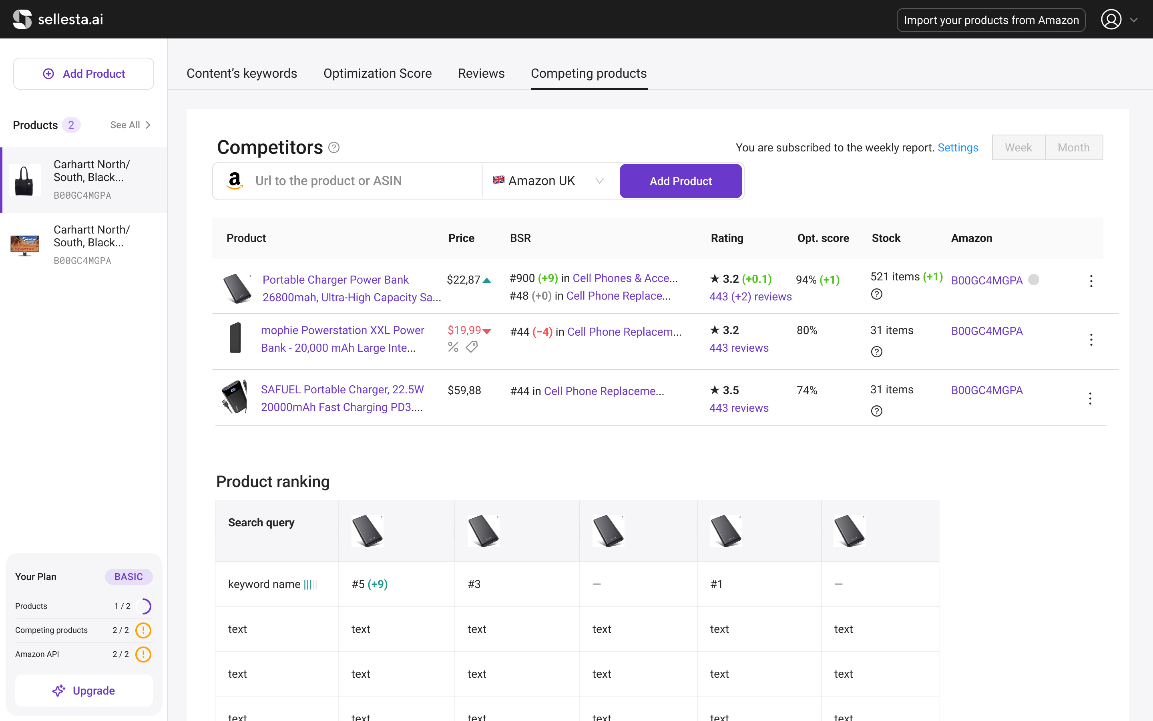This screenshot has width=1153, height=721.
Task: Open the Reviews tab
Action: pyautogui.click(x=481, y=73)
